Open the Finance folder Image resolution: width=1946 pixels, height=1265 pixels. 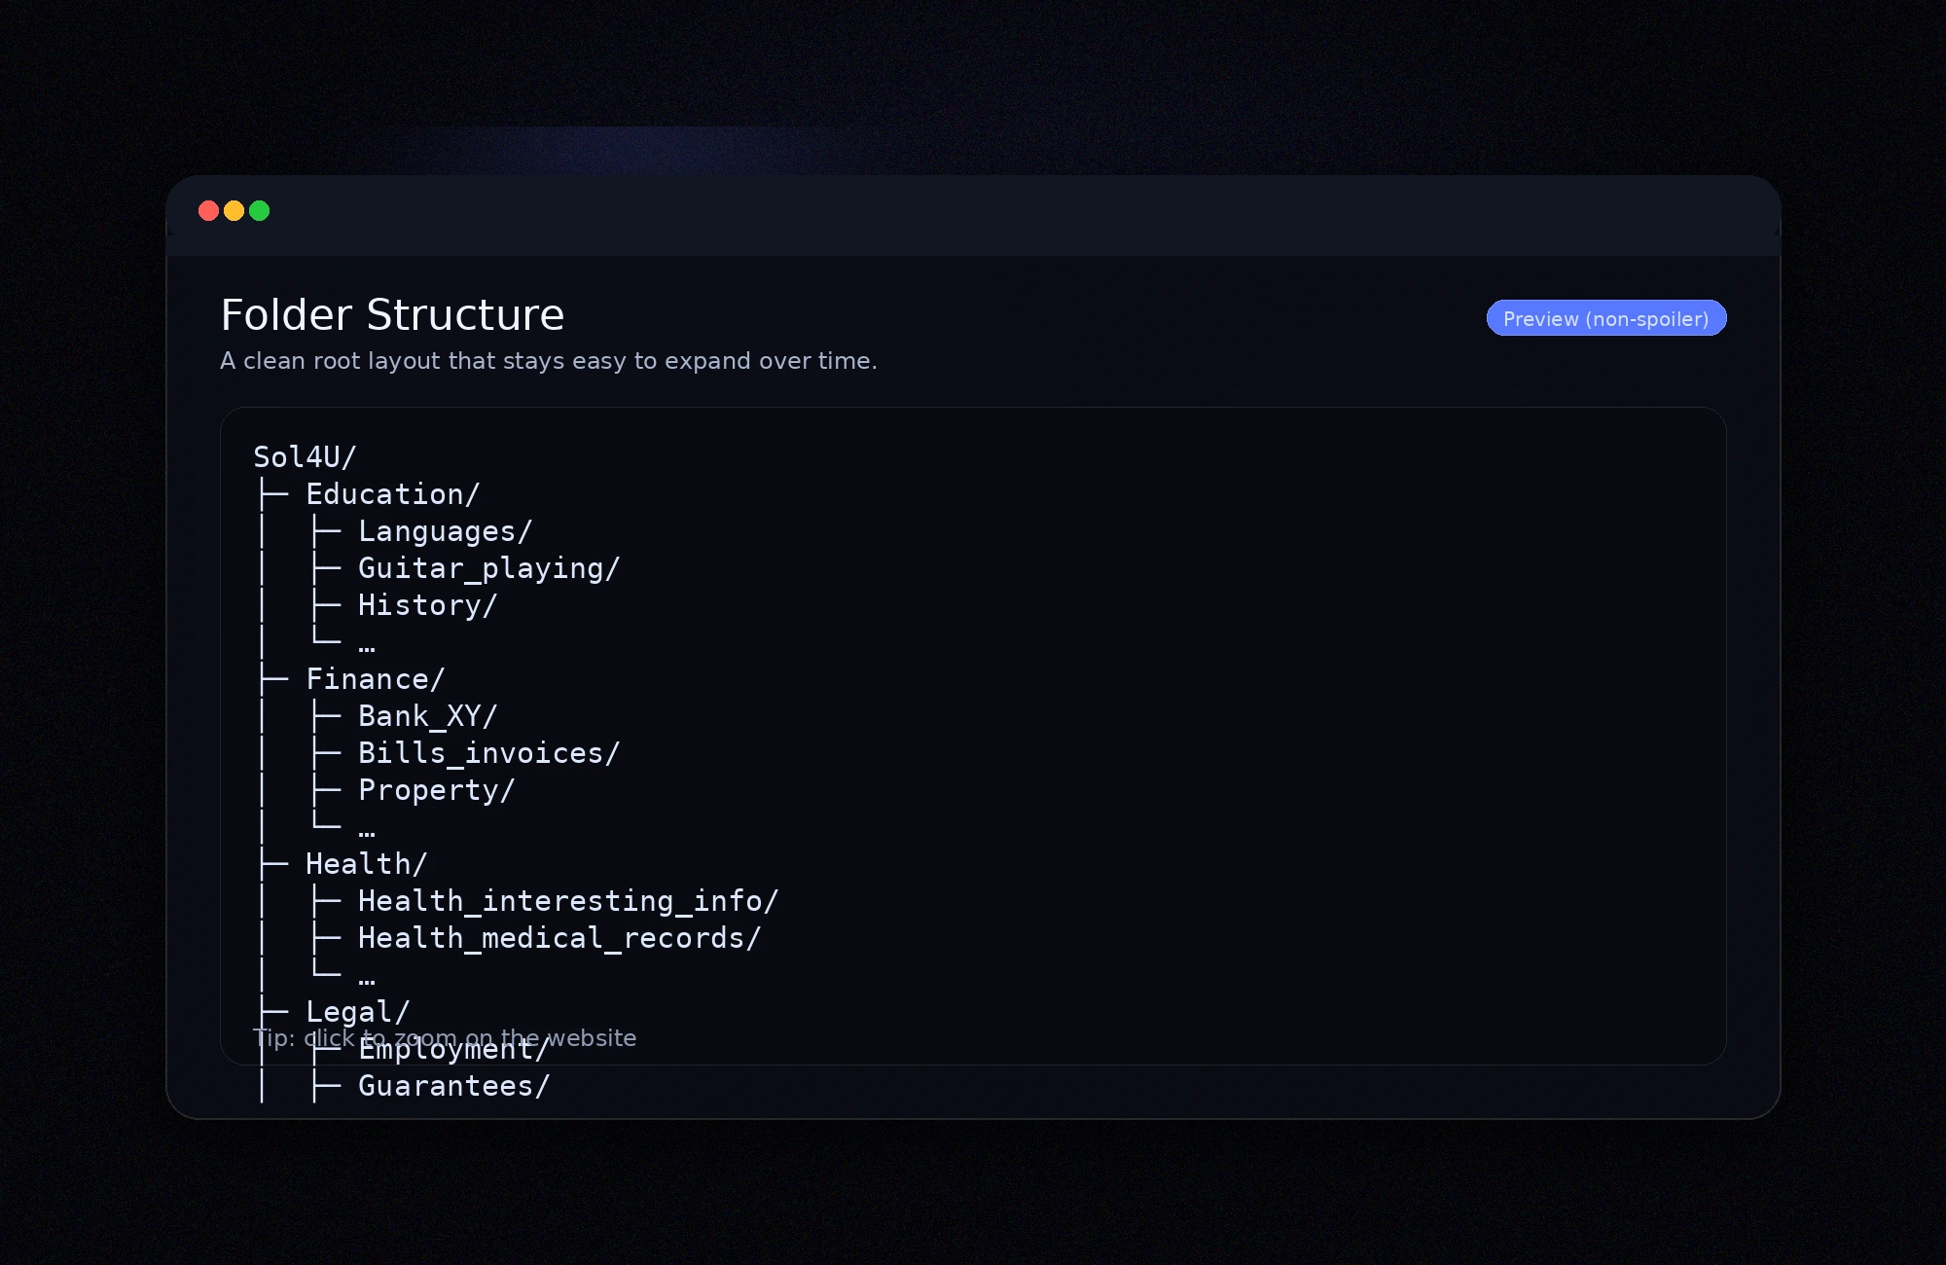pos(374,679)
